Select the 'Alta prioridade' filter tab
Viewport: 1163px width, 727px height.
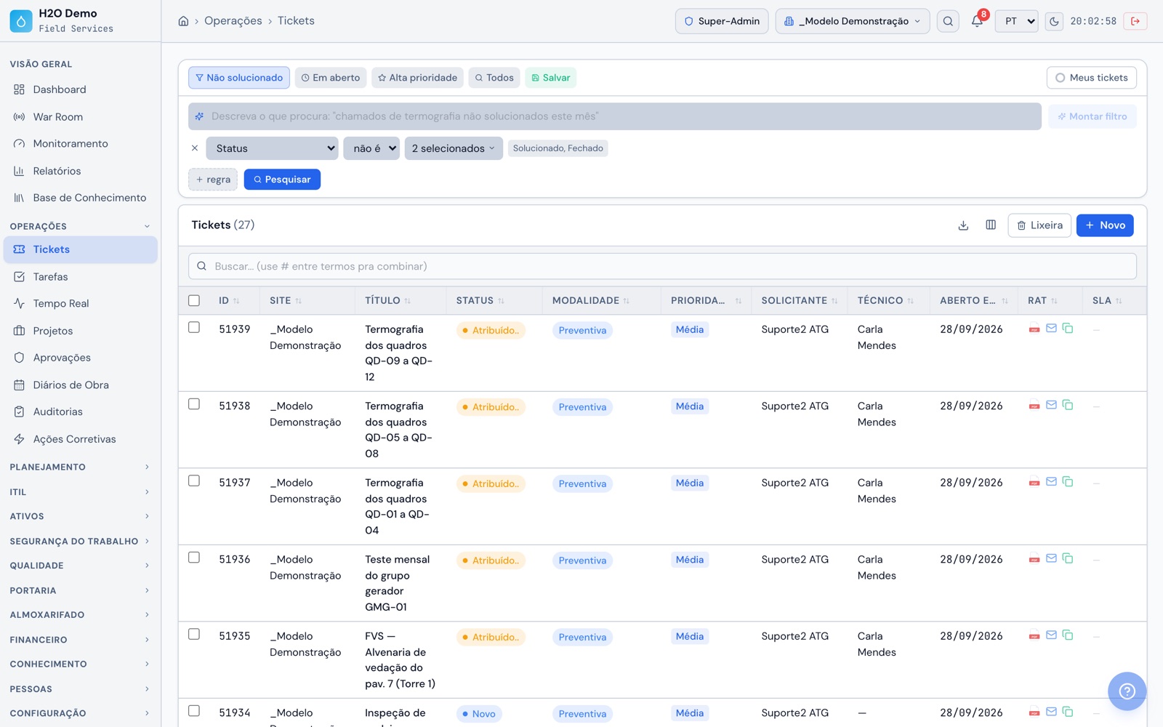click(x=417, y=78)
